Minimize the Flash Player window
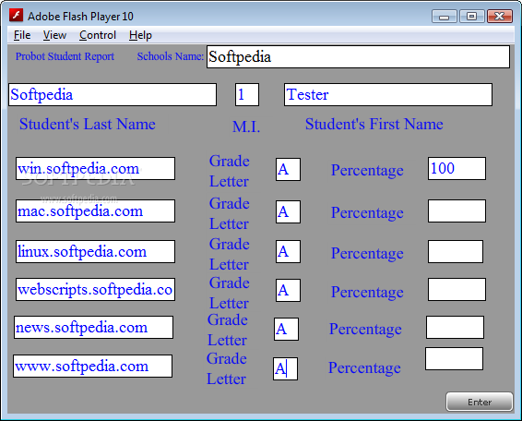 click(445, 16)
